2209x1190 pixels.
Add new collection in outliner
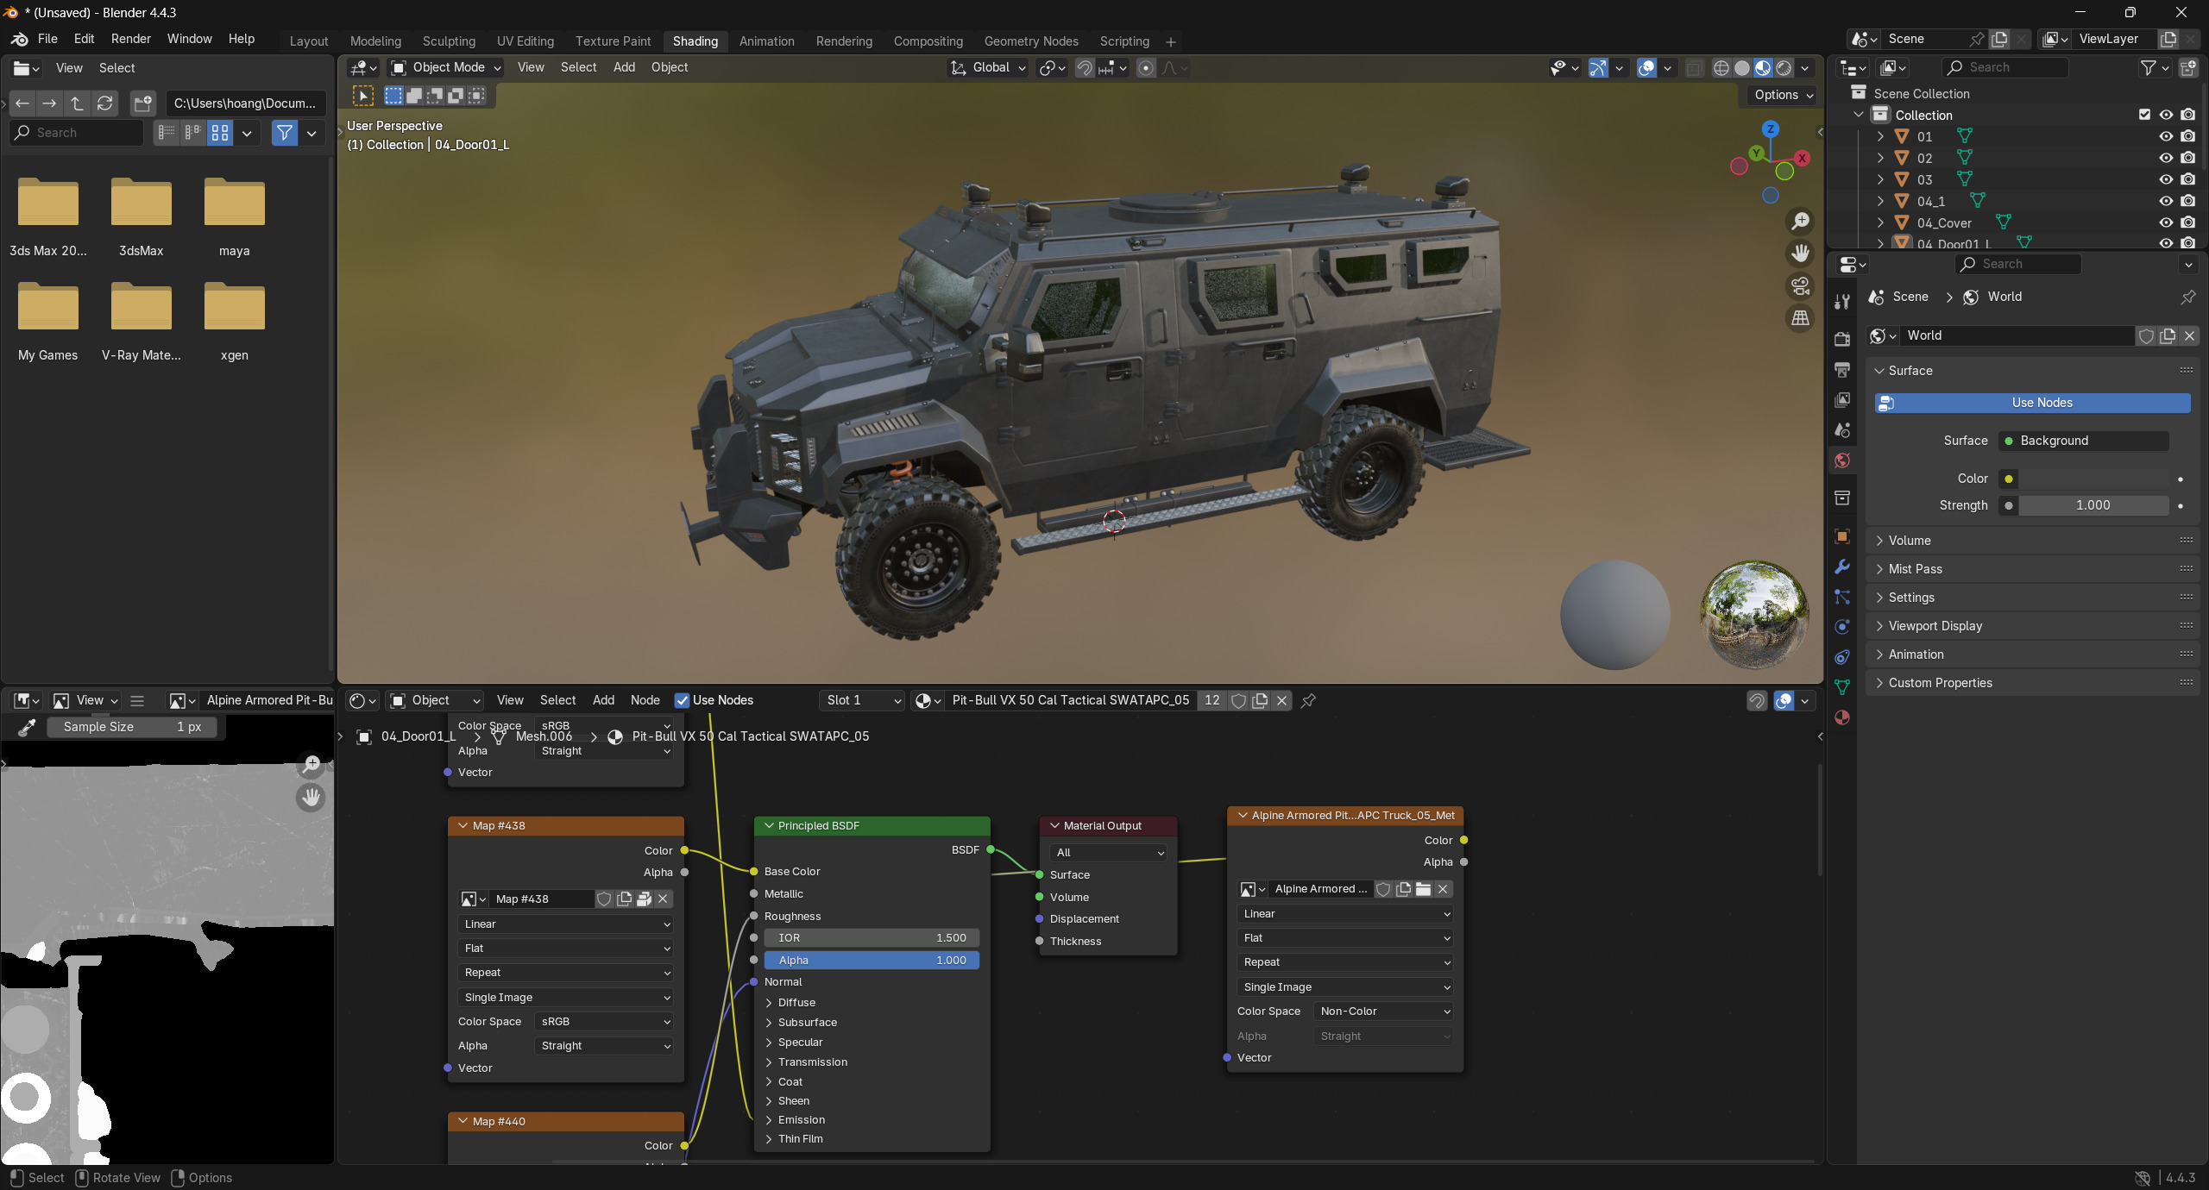pyautogui.click(x=2188, y=68)
